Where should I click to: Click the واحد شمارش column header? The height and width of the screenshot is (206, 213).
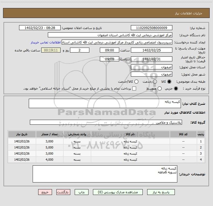click(77, 134)
